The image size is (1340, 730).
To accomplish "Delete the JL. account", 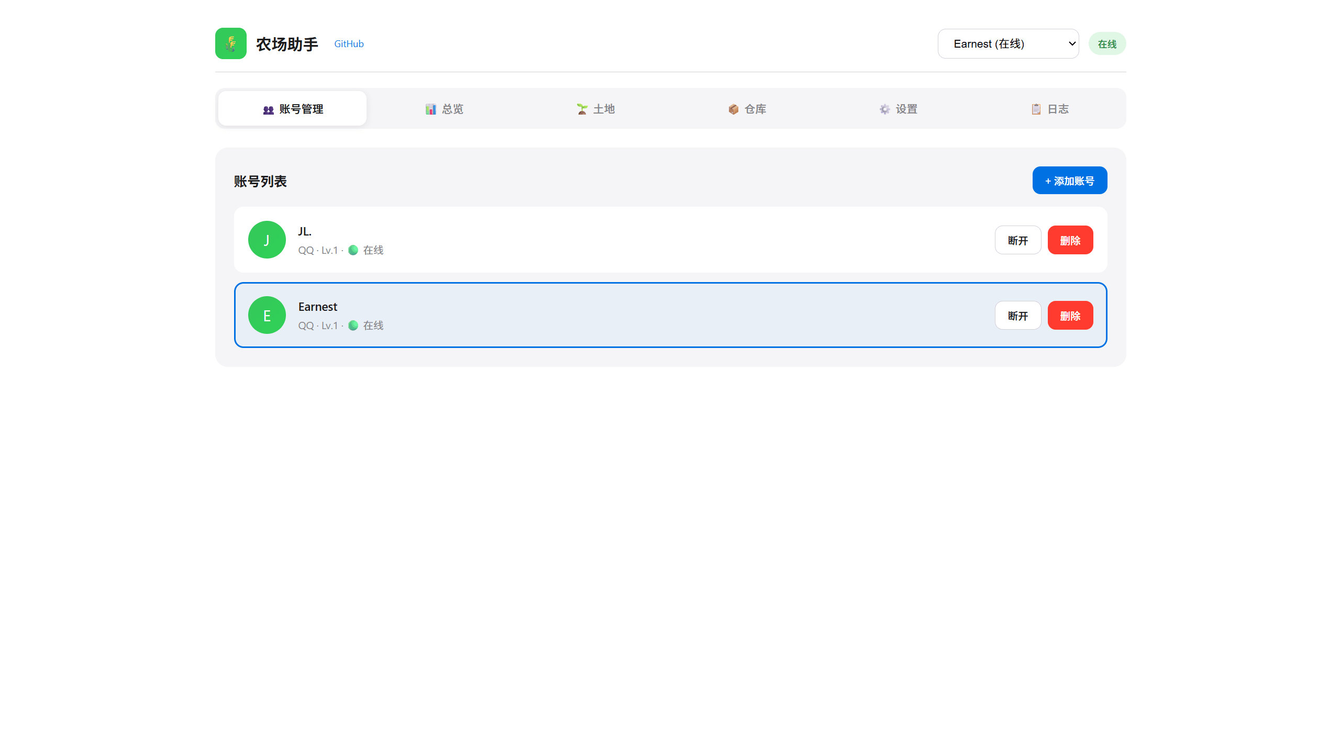I will point(1070,240).
